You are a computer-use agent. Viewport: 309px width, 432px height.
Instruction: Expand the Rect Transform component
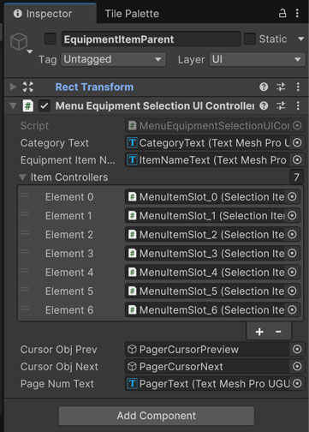pos(13,87)
